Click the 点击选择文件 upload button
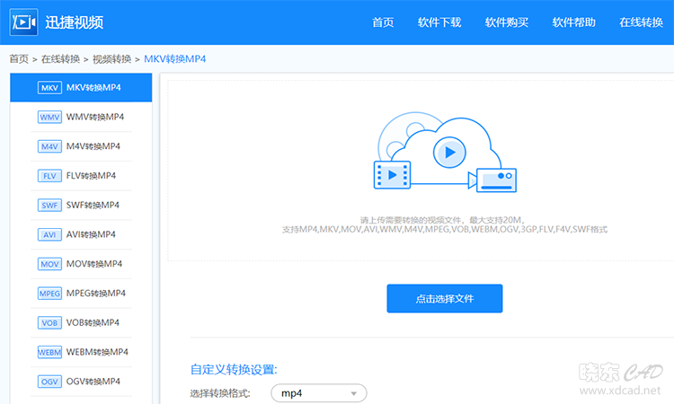This screenshot has width=674, height=404. click(x=445, y=298)
